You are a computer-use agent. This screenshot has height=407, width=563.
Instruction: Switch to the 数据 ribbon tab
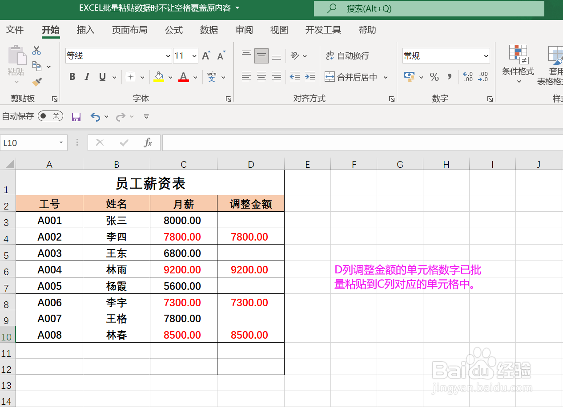tap(209, 30)
